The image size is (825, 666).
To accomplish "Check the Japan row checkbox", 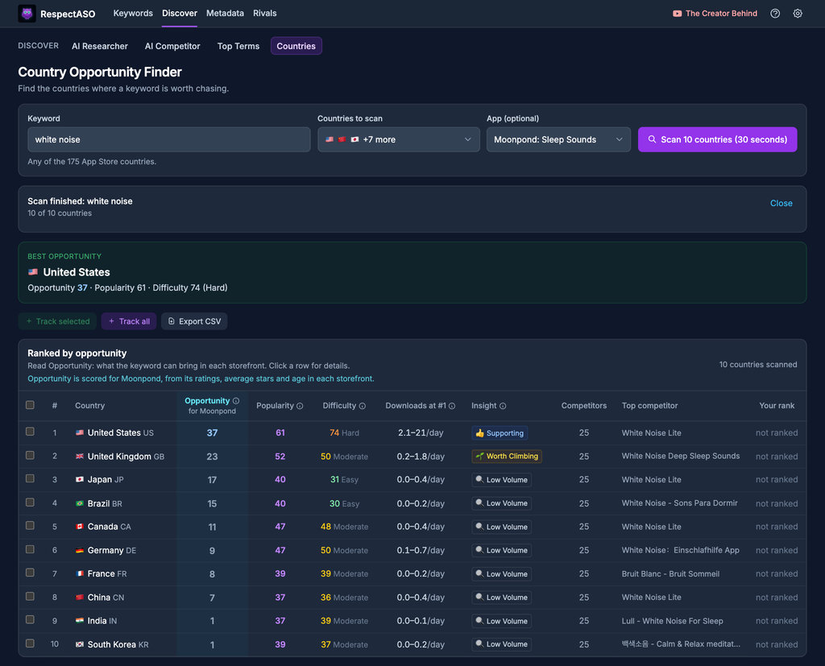I will point(30,478).
